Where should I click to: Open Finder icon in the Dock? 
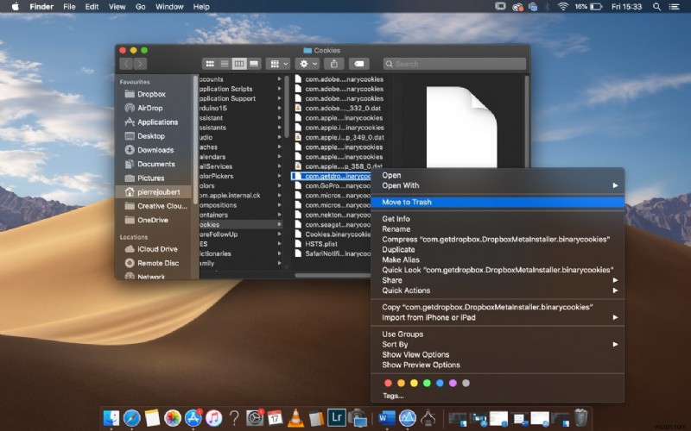[x=111, y=418]
